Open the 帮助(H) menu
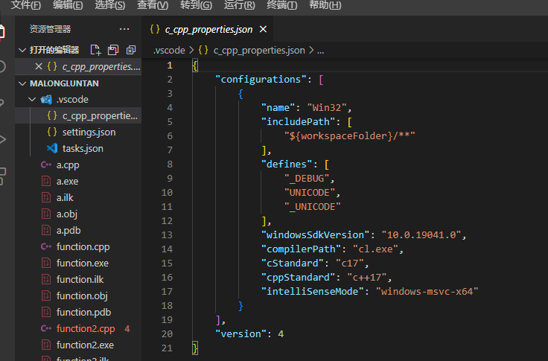Viewport: 548px width, 361px height. (325, 5)
